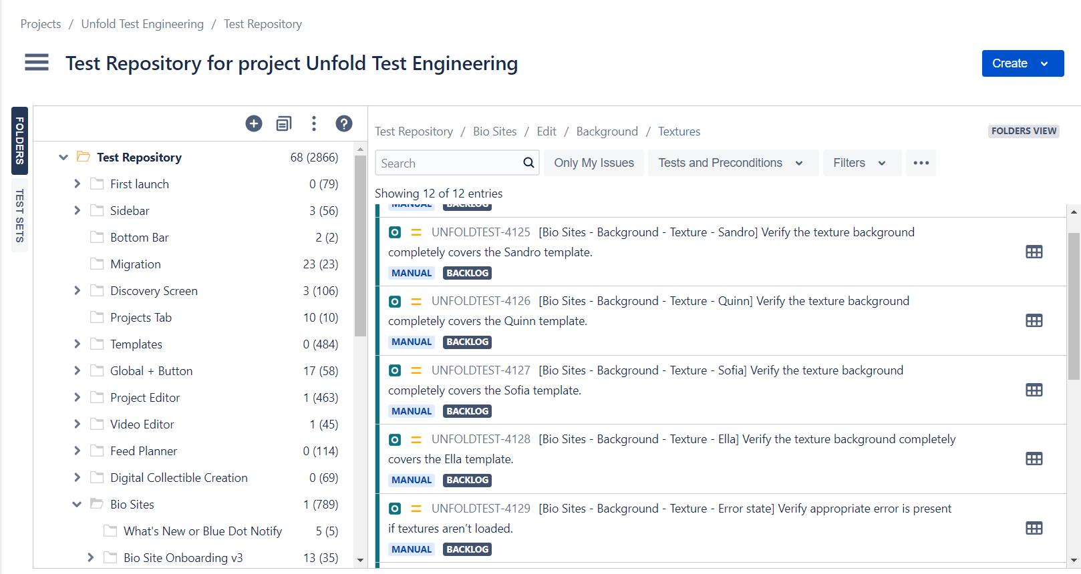Click the Create button
The width and height of the screenshot is (1081, 574).
(1023, 63)
